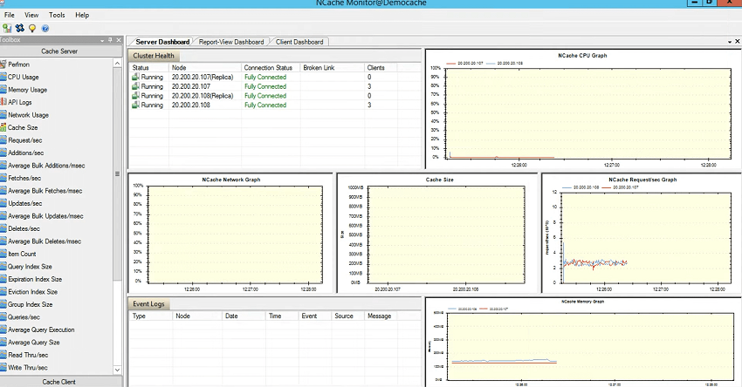This screenshot has height=387, width=742.
Task: Click the blue cluster toolbar icon
Action: pos(20,29)
